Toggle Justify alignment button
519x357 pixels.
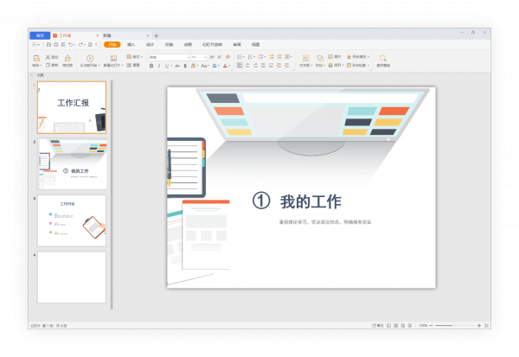pyautogui.click(x=263, y=66)
